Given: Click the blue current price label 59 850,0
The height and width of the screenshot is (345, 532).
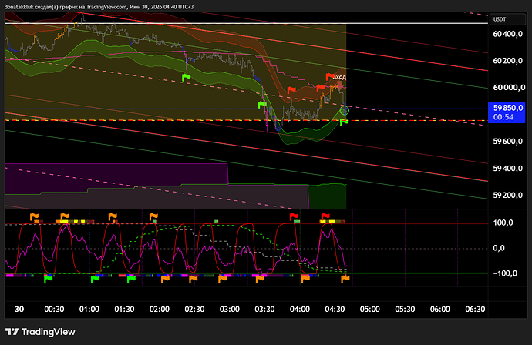Looking at the screenshot, I should 508,108.
